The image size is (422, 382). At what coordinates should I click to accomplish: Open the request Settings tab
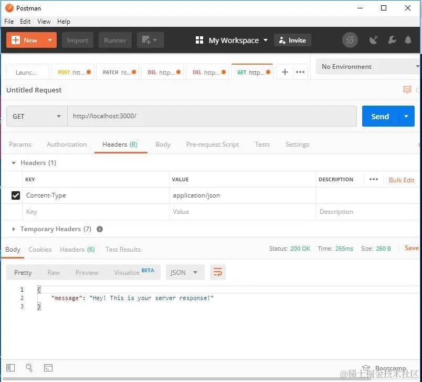coord(297,144)
